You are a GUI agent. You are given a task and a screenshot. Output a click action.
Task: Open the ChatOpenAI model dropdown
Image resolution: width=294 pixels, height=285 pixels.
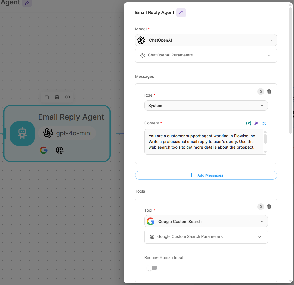pos(206,40)
